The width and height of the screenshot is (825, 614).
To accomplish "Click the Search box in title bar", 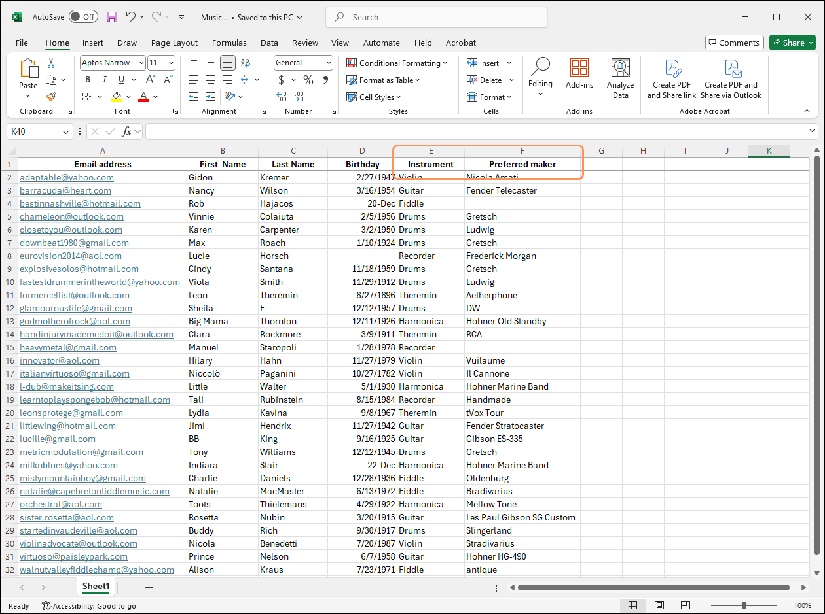I will point(436,17).
